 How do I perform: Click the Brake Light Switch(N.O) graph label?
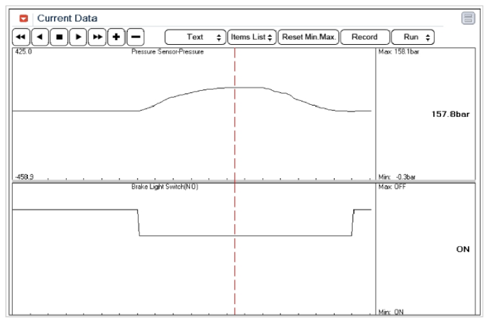point(165,187)
